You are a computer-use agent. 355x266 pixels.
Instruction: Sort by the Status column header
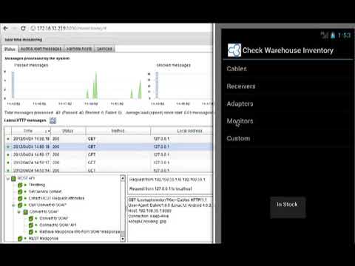[x=68, y=131]
